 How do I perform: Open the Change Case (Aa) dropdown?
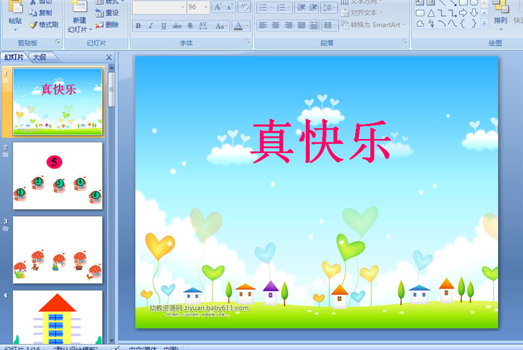221,25
